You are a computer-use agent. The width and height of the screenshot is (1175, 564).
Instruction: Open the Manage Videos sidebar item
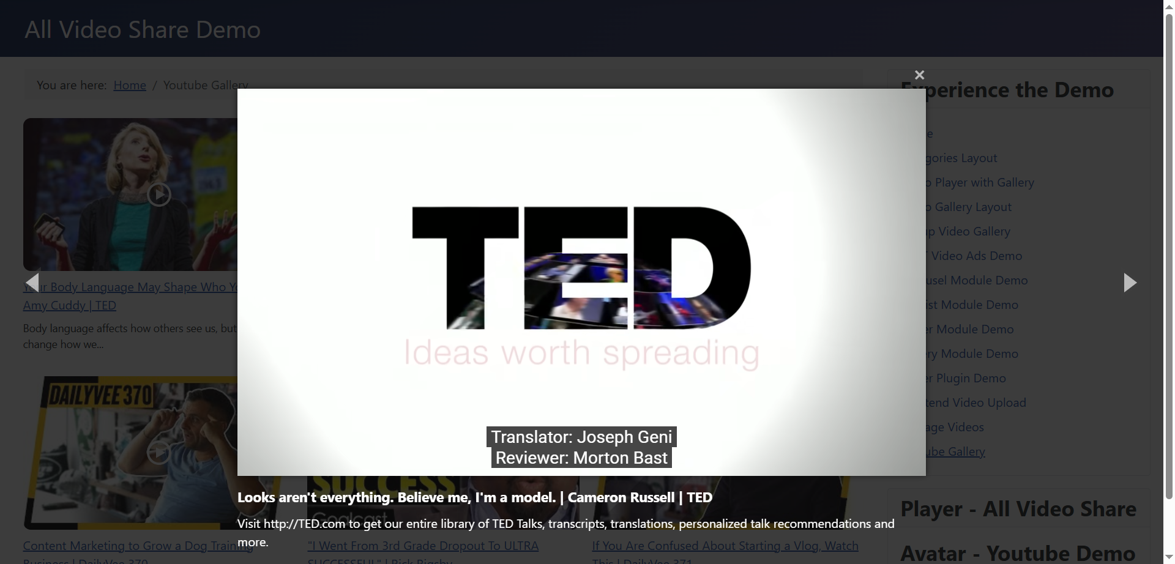click(x=955, y=427)
